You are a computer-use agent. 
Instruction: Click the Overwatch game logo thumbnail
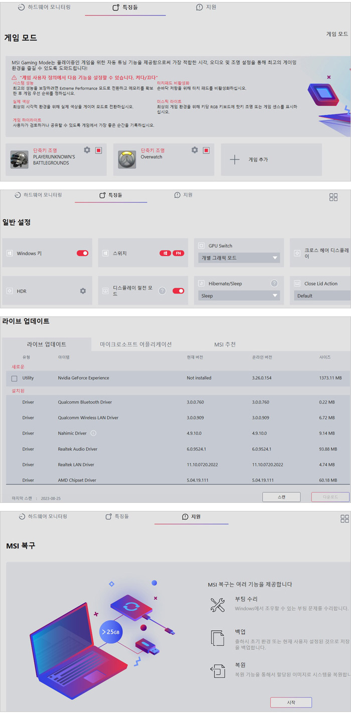click(x=127, y=159)
